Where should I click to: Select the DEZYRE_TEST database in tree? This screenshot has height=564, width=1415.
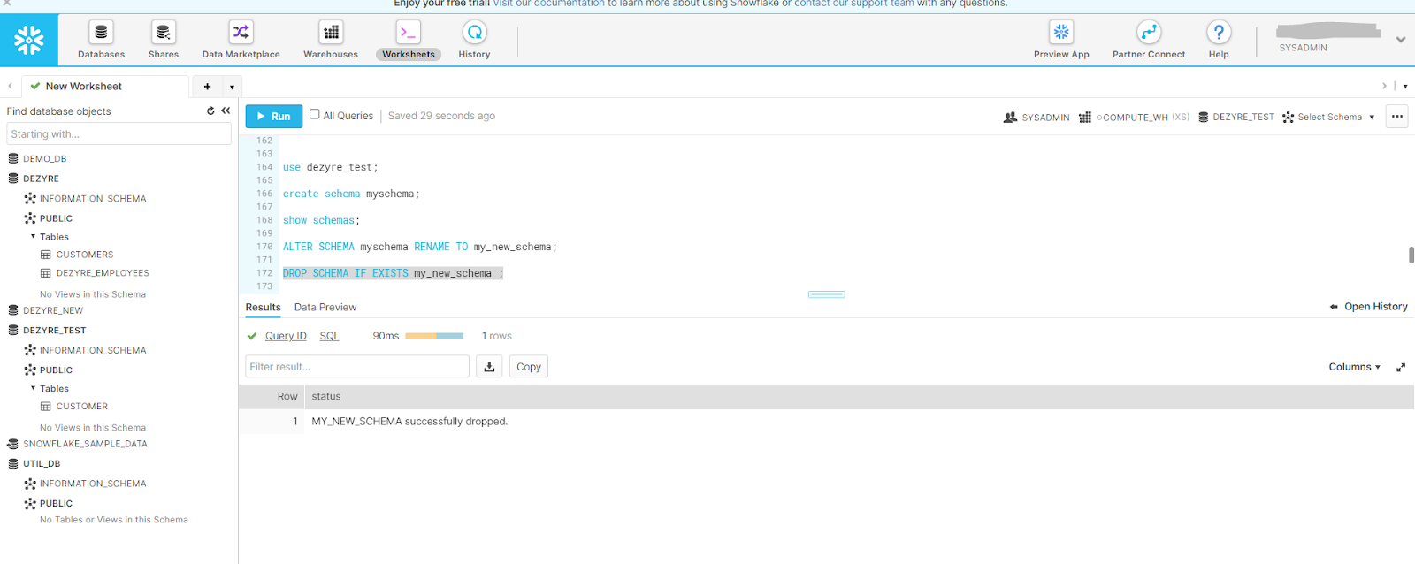coord(55,331)
